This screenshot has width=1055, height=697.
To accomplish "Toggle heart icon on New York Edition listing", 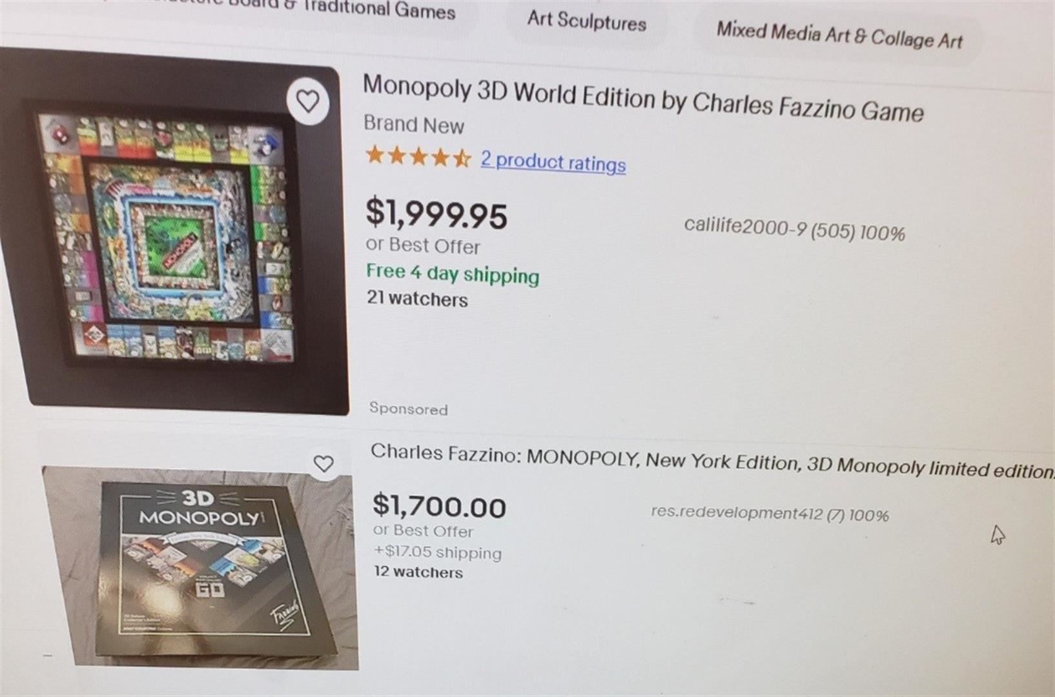I will tap(323, 463).
